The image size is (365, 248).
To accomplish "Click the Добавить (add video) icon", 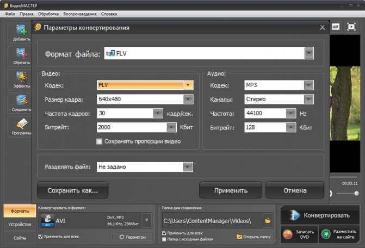I will pyautogui.click(x=21, y=30).
